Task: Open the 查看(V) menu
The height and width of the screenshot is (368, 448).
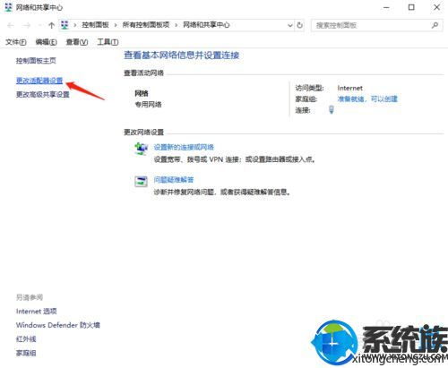Action: (x=77, y=42)
